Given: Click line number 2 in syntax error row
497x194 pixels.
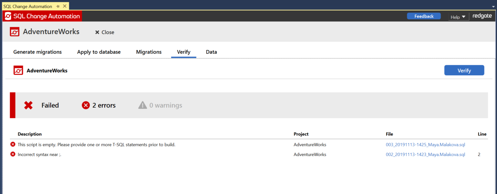Looking at the screenshot, I should coord(479,155).
